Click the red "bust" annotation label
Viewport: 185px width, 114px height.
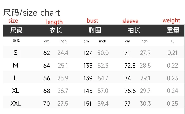pos(92,21)
